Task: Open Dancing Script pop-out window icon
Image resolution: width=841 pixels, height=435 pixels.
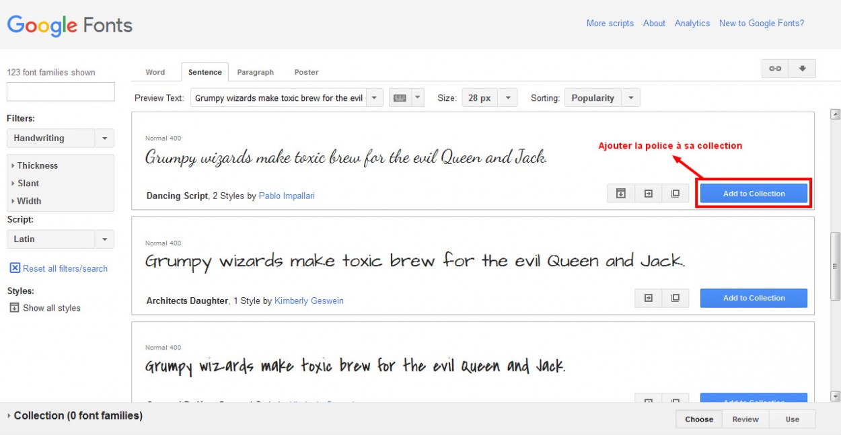Action: pos(675,194)
